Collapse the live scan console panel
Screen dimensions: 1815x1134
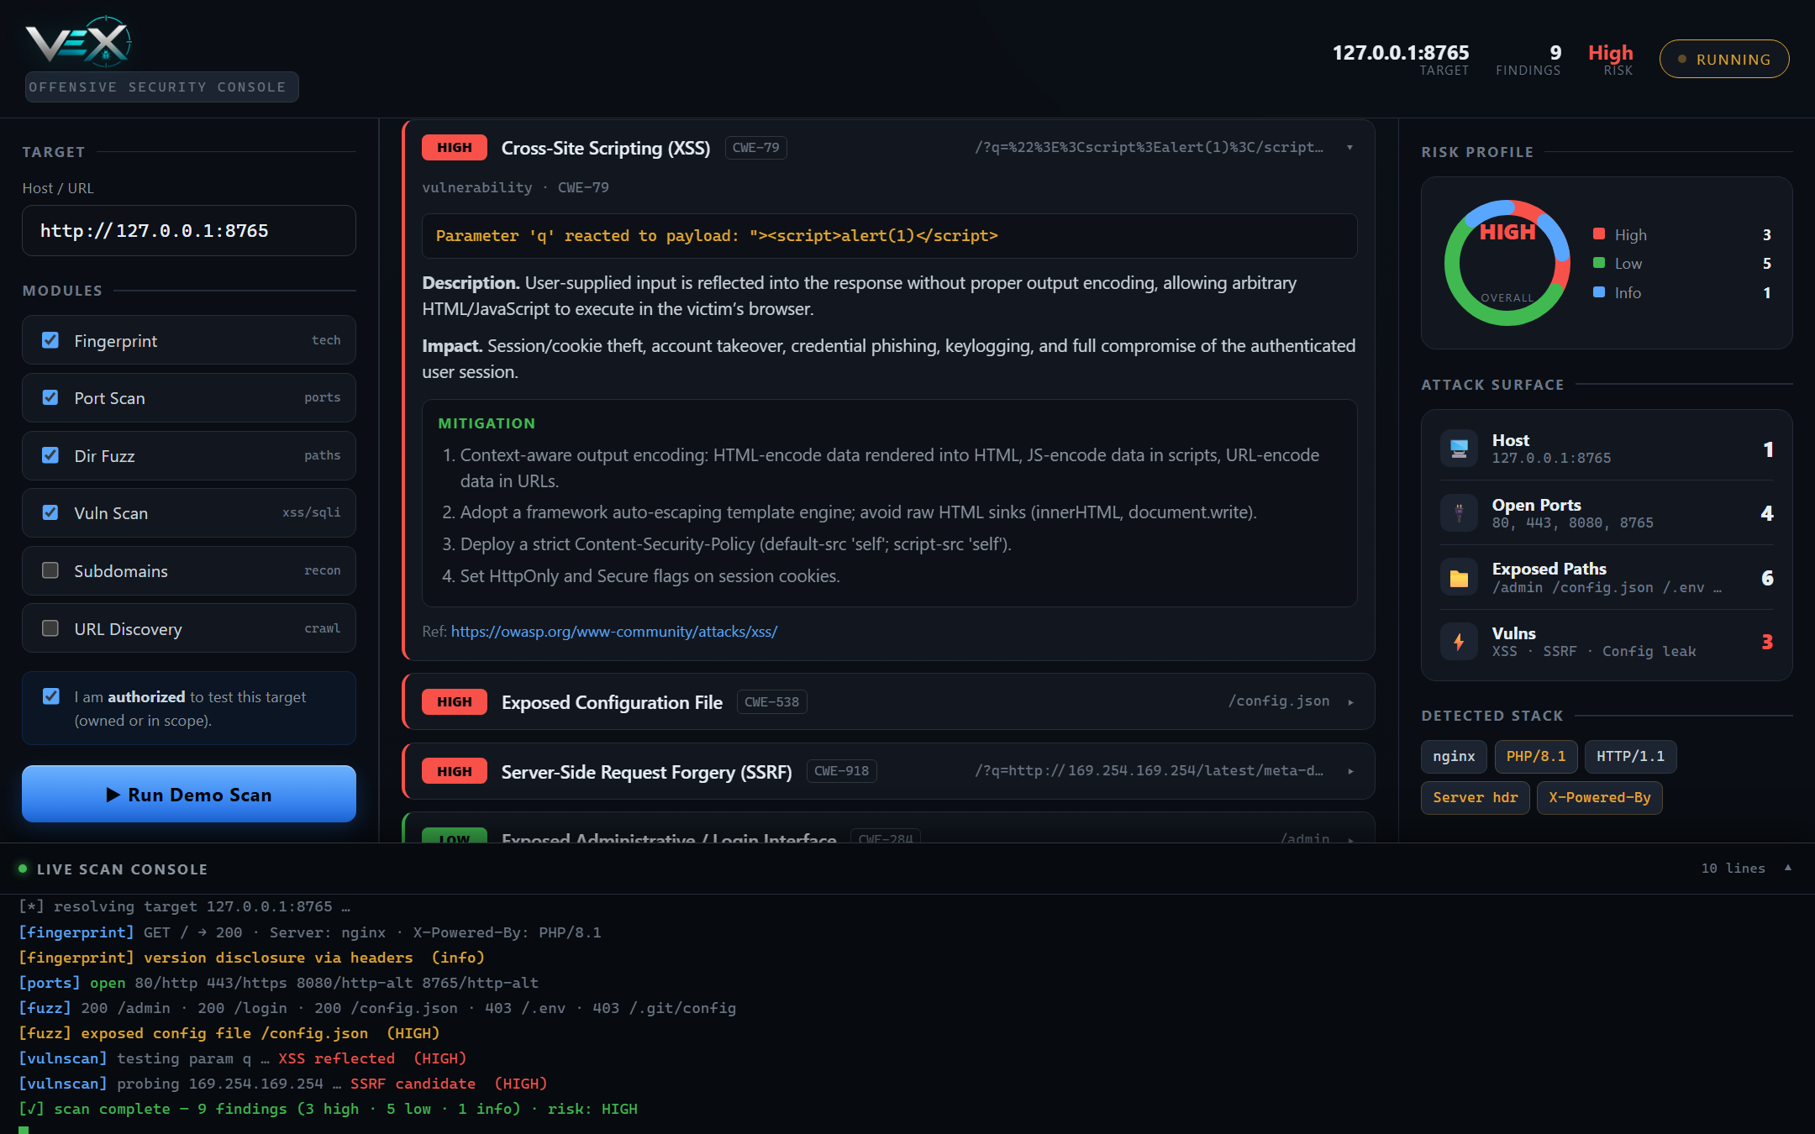point(1788,868)
